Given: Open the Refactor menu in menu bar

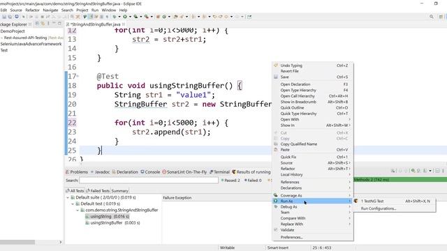Looking at the screenshot, I should click(33, 10).
